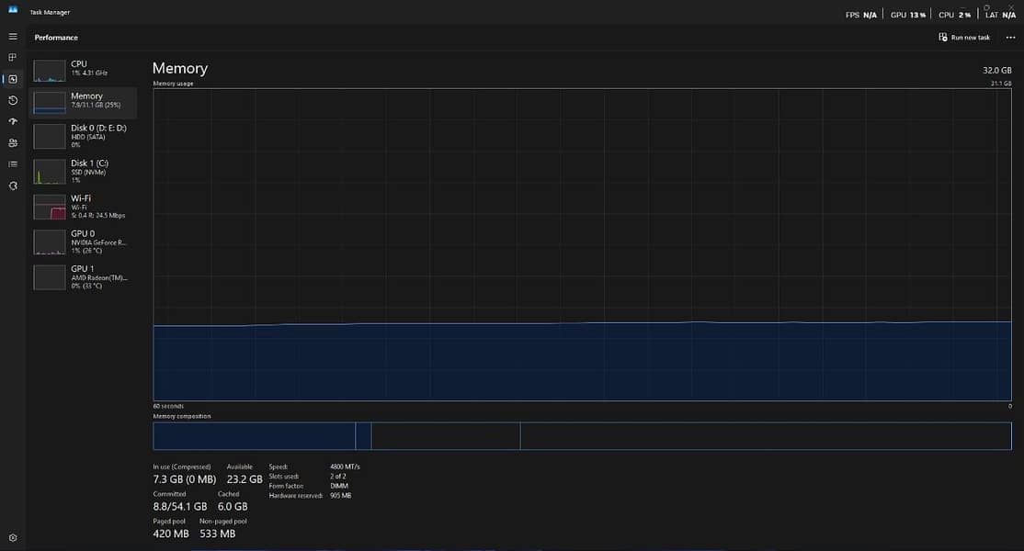Viewport: 1024px width, 551px height.
Task: Open Task Manager settings gear
Action: [13, 538]
